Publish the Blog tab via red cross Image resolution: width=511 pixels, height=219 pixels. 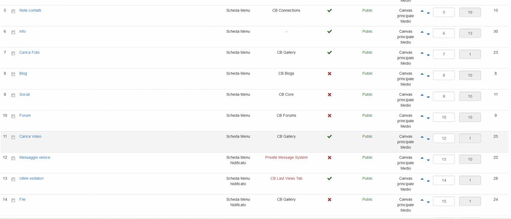pos(329,74)
